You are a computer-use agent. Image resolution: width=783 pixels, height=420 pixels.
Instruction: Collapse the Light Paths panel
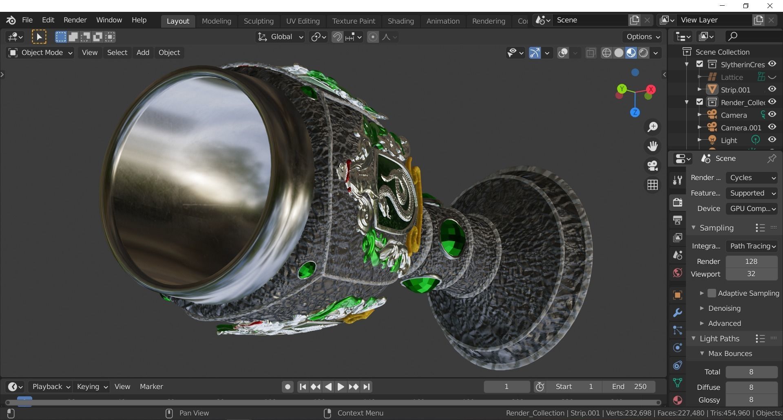pos(693,339)
